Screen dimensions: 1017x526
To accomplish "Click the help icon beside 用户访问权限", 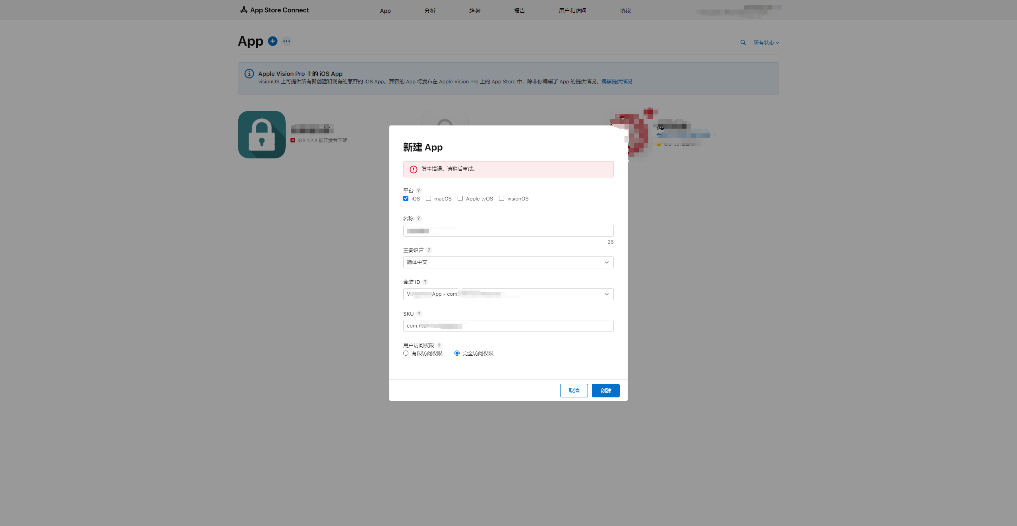I will click(x=439, y=345).
